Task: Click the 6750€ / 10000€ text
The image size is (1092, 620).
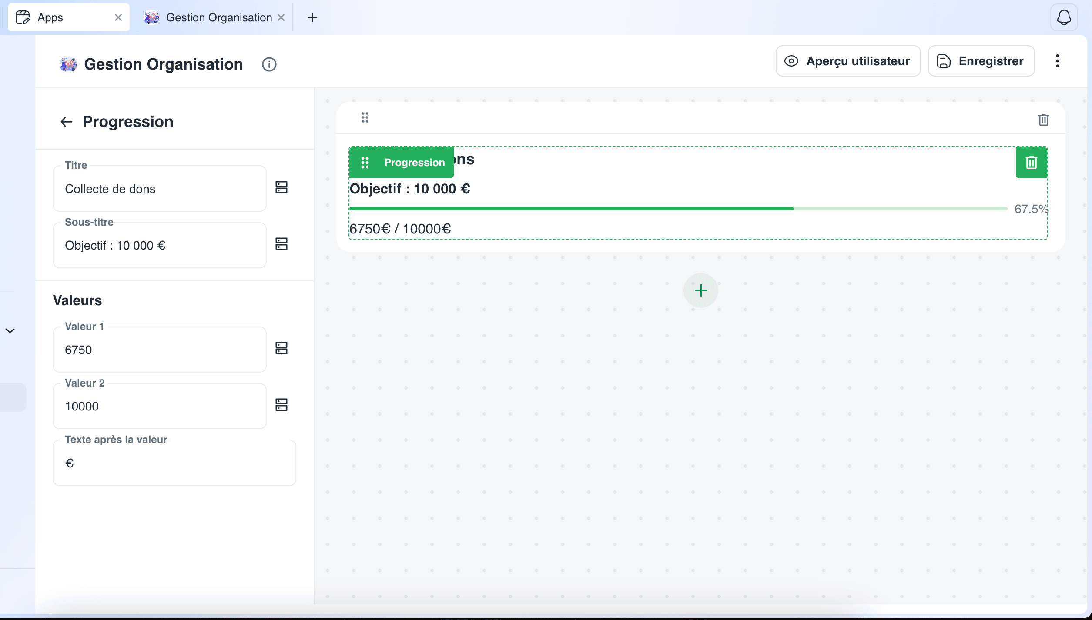Action: [400, 229]
